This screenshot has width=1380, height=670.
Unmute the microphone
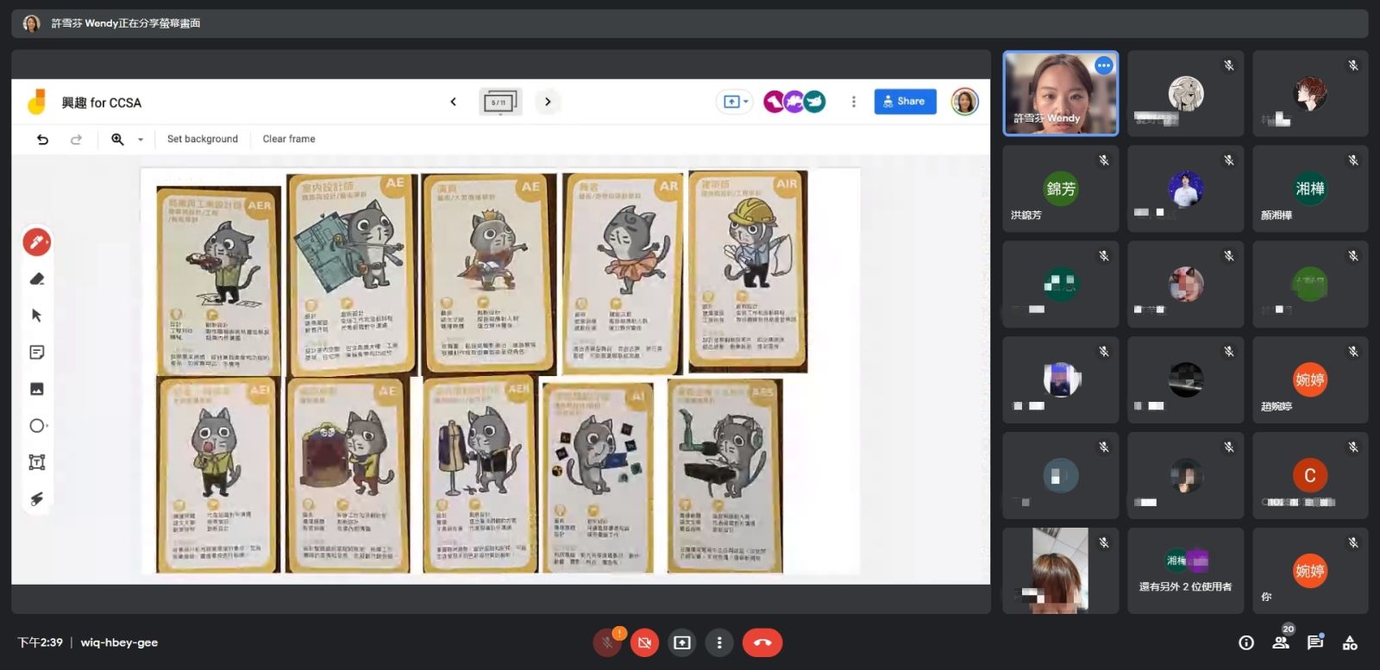click(x=607, y=642)
